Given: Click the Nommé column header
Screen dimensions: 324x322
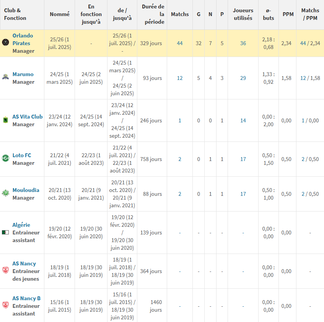Looking at the screenshot, I should (60, 14).
